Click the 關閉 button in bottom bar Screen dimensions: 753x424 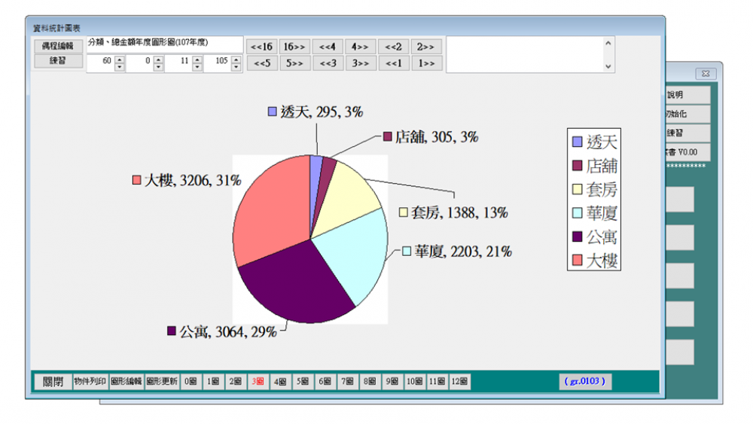point(52,382)
